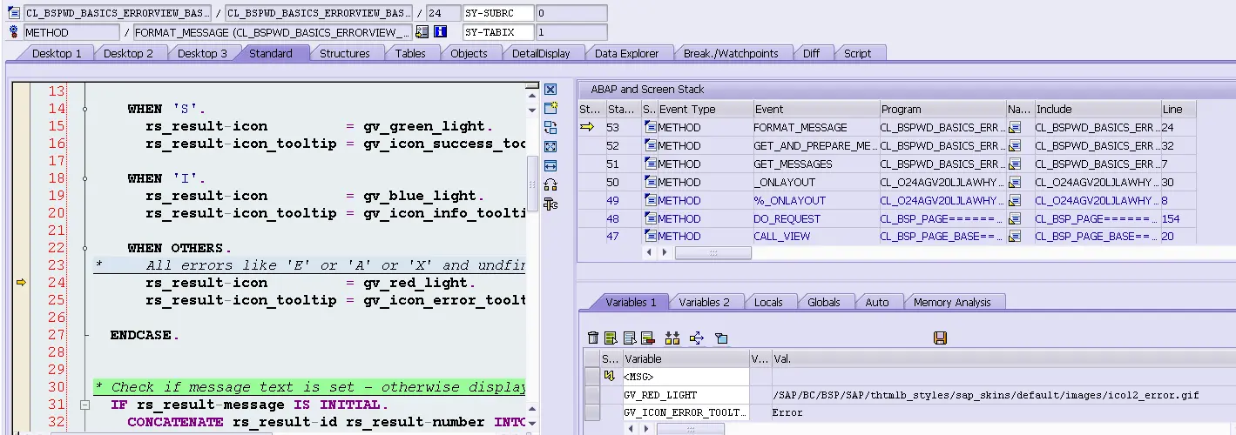Select row selector for GV_ICON_ERROR_TOOLT variable
Image resolution: width=1236 pixels, height=435 pixels.
[x=592, y=412]
